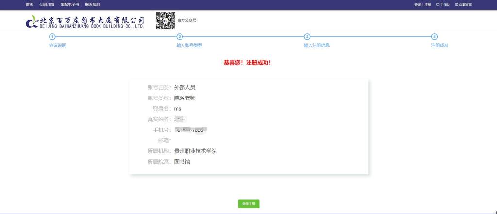Click the step 4 circle icon
Screen dimensions: 497x214
[434, 37]
